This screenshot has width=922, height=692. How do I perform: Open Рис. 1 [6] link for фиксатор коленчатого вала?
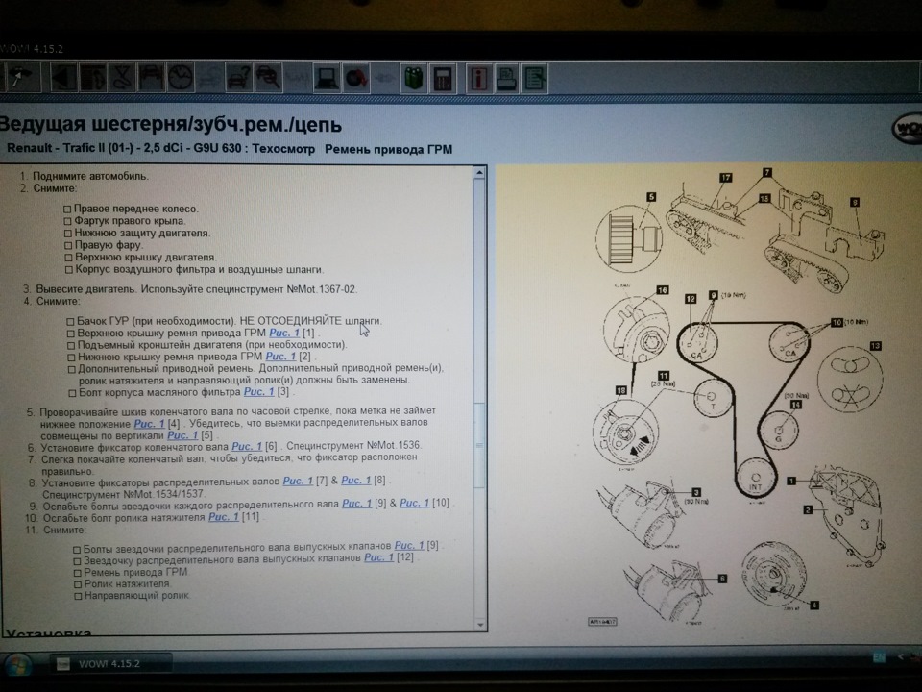[x=247, y=447]
